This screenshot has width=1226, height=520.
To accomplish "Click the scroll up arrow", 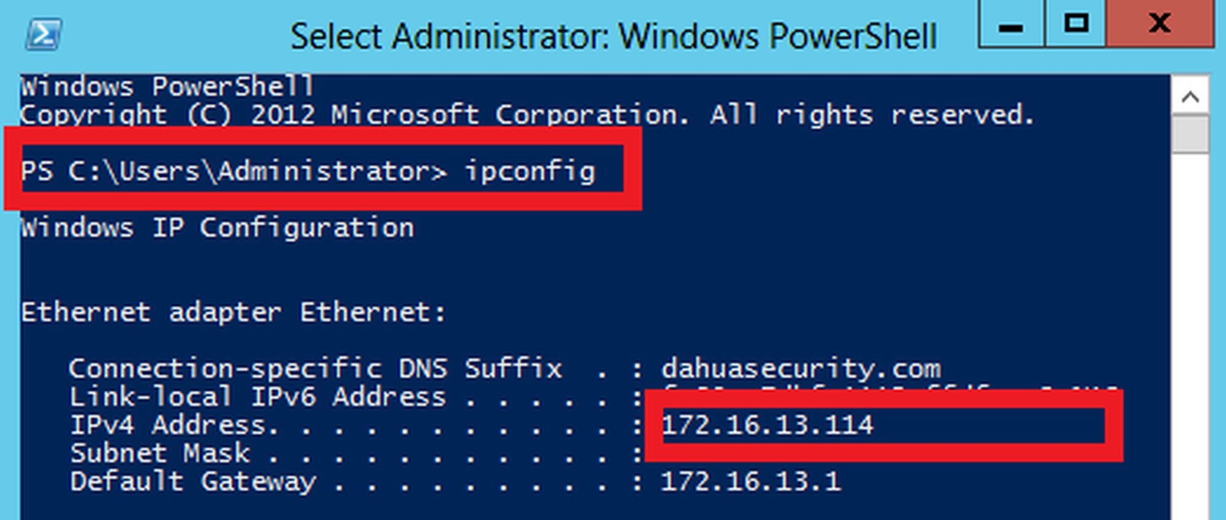I will click(x=1190, y=97).
